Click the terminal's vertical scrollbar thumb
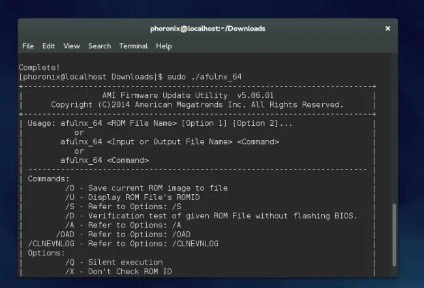This screenshot has width=424, height=288. [x=394, y=235]
